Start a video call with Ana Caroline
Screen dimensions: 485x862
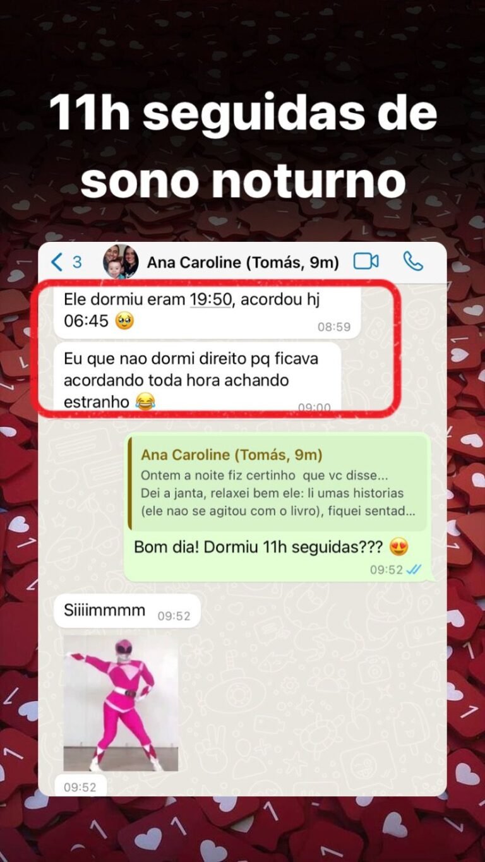click(366, 261)
